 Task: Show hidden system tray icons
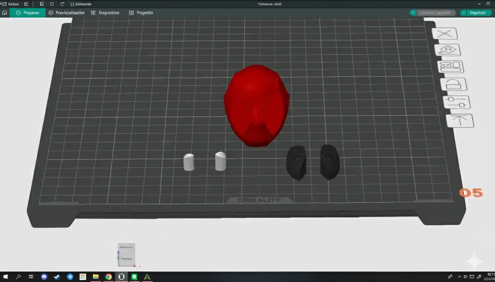[459, 277]
